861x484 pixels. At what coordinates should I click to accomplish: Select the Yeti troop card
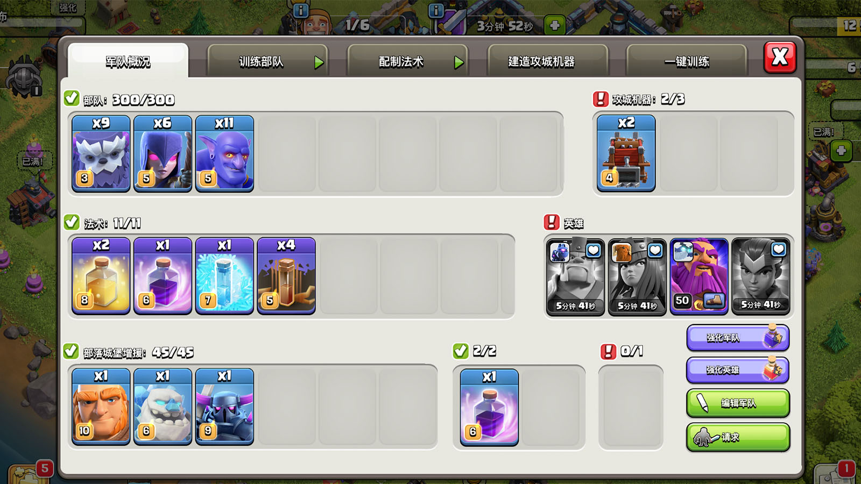coord(101,153)
